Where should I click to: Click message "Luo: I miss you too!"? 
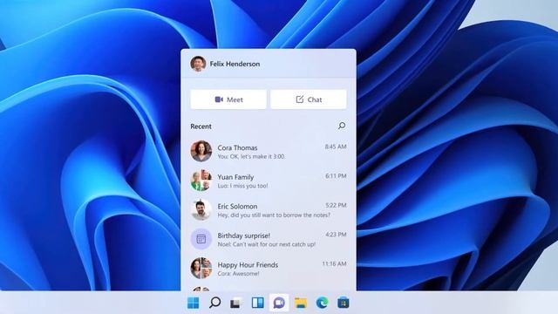pos(242,186)
